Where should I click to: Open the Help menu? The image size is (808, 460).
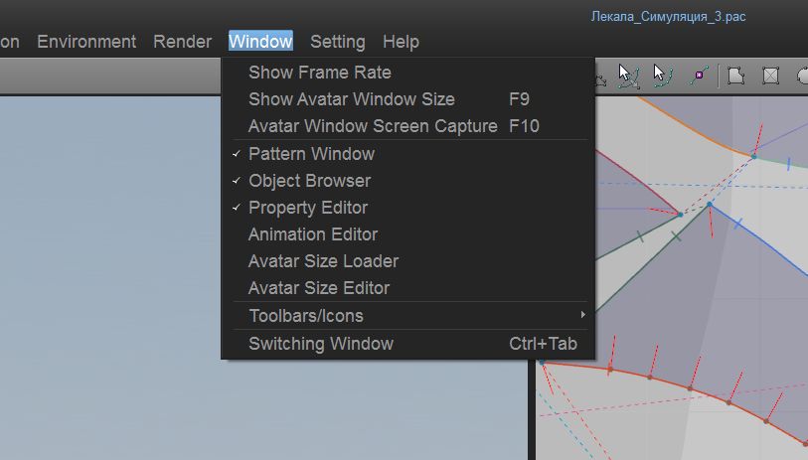[x=401, y=42]
